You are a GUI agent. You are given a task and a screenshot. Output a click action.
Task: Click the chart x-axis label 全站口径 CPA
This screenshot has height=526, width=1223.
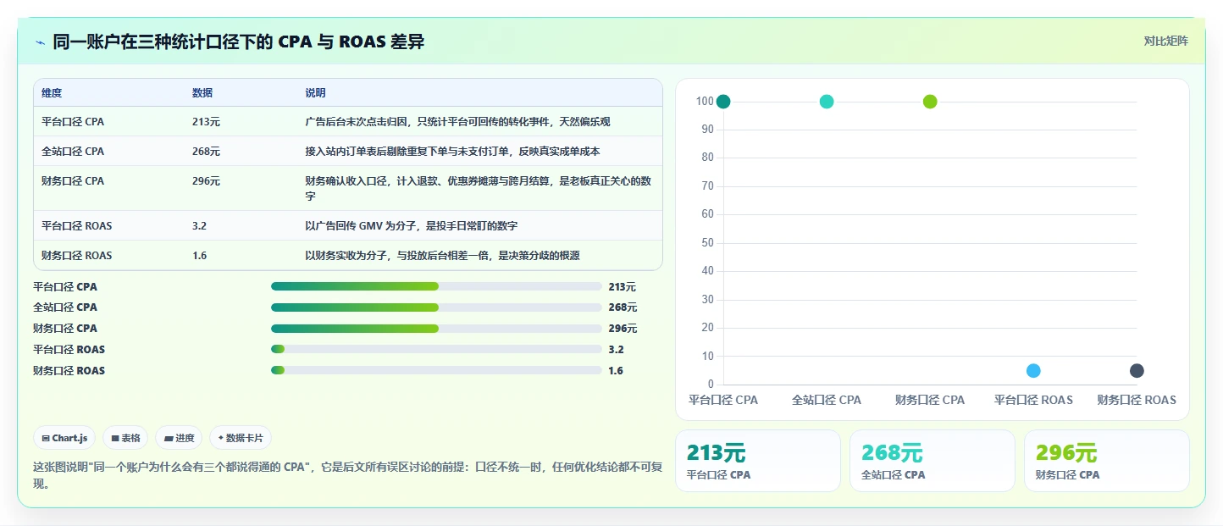[827, 400]
